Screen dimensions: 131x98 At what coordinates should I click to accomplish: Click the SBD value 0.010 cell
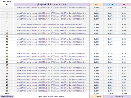[x=96, y=77]
